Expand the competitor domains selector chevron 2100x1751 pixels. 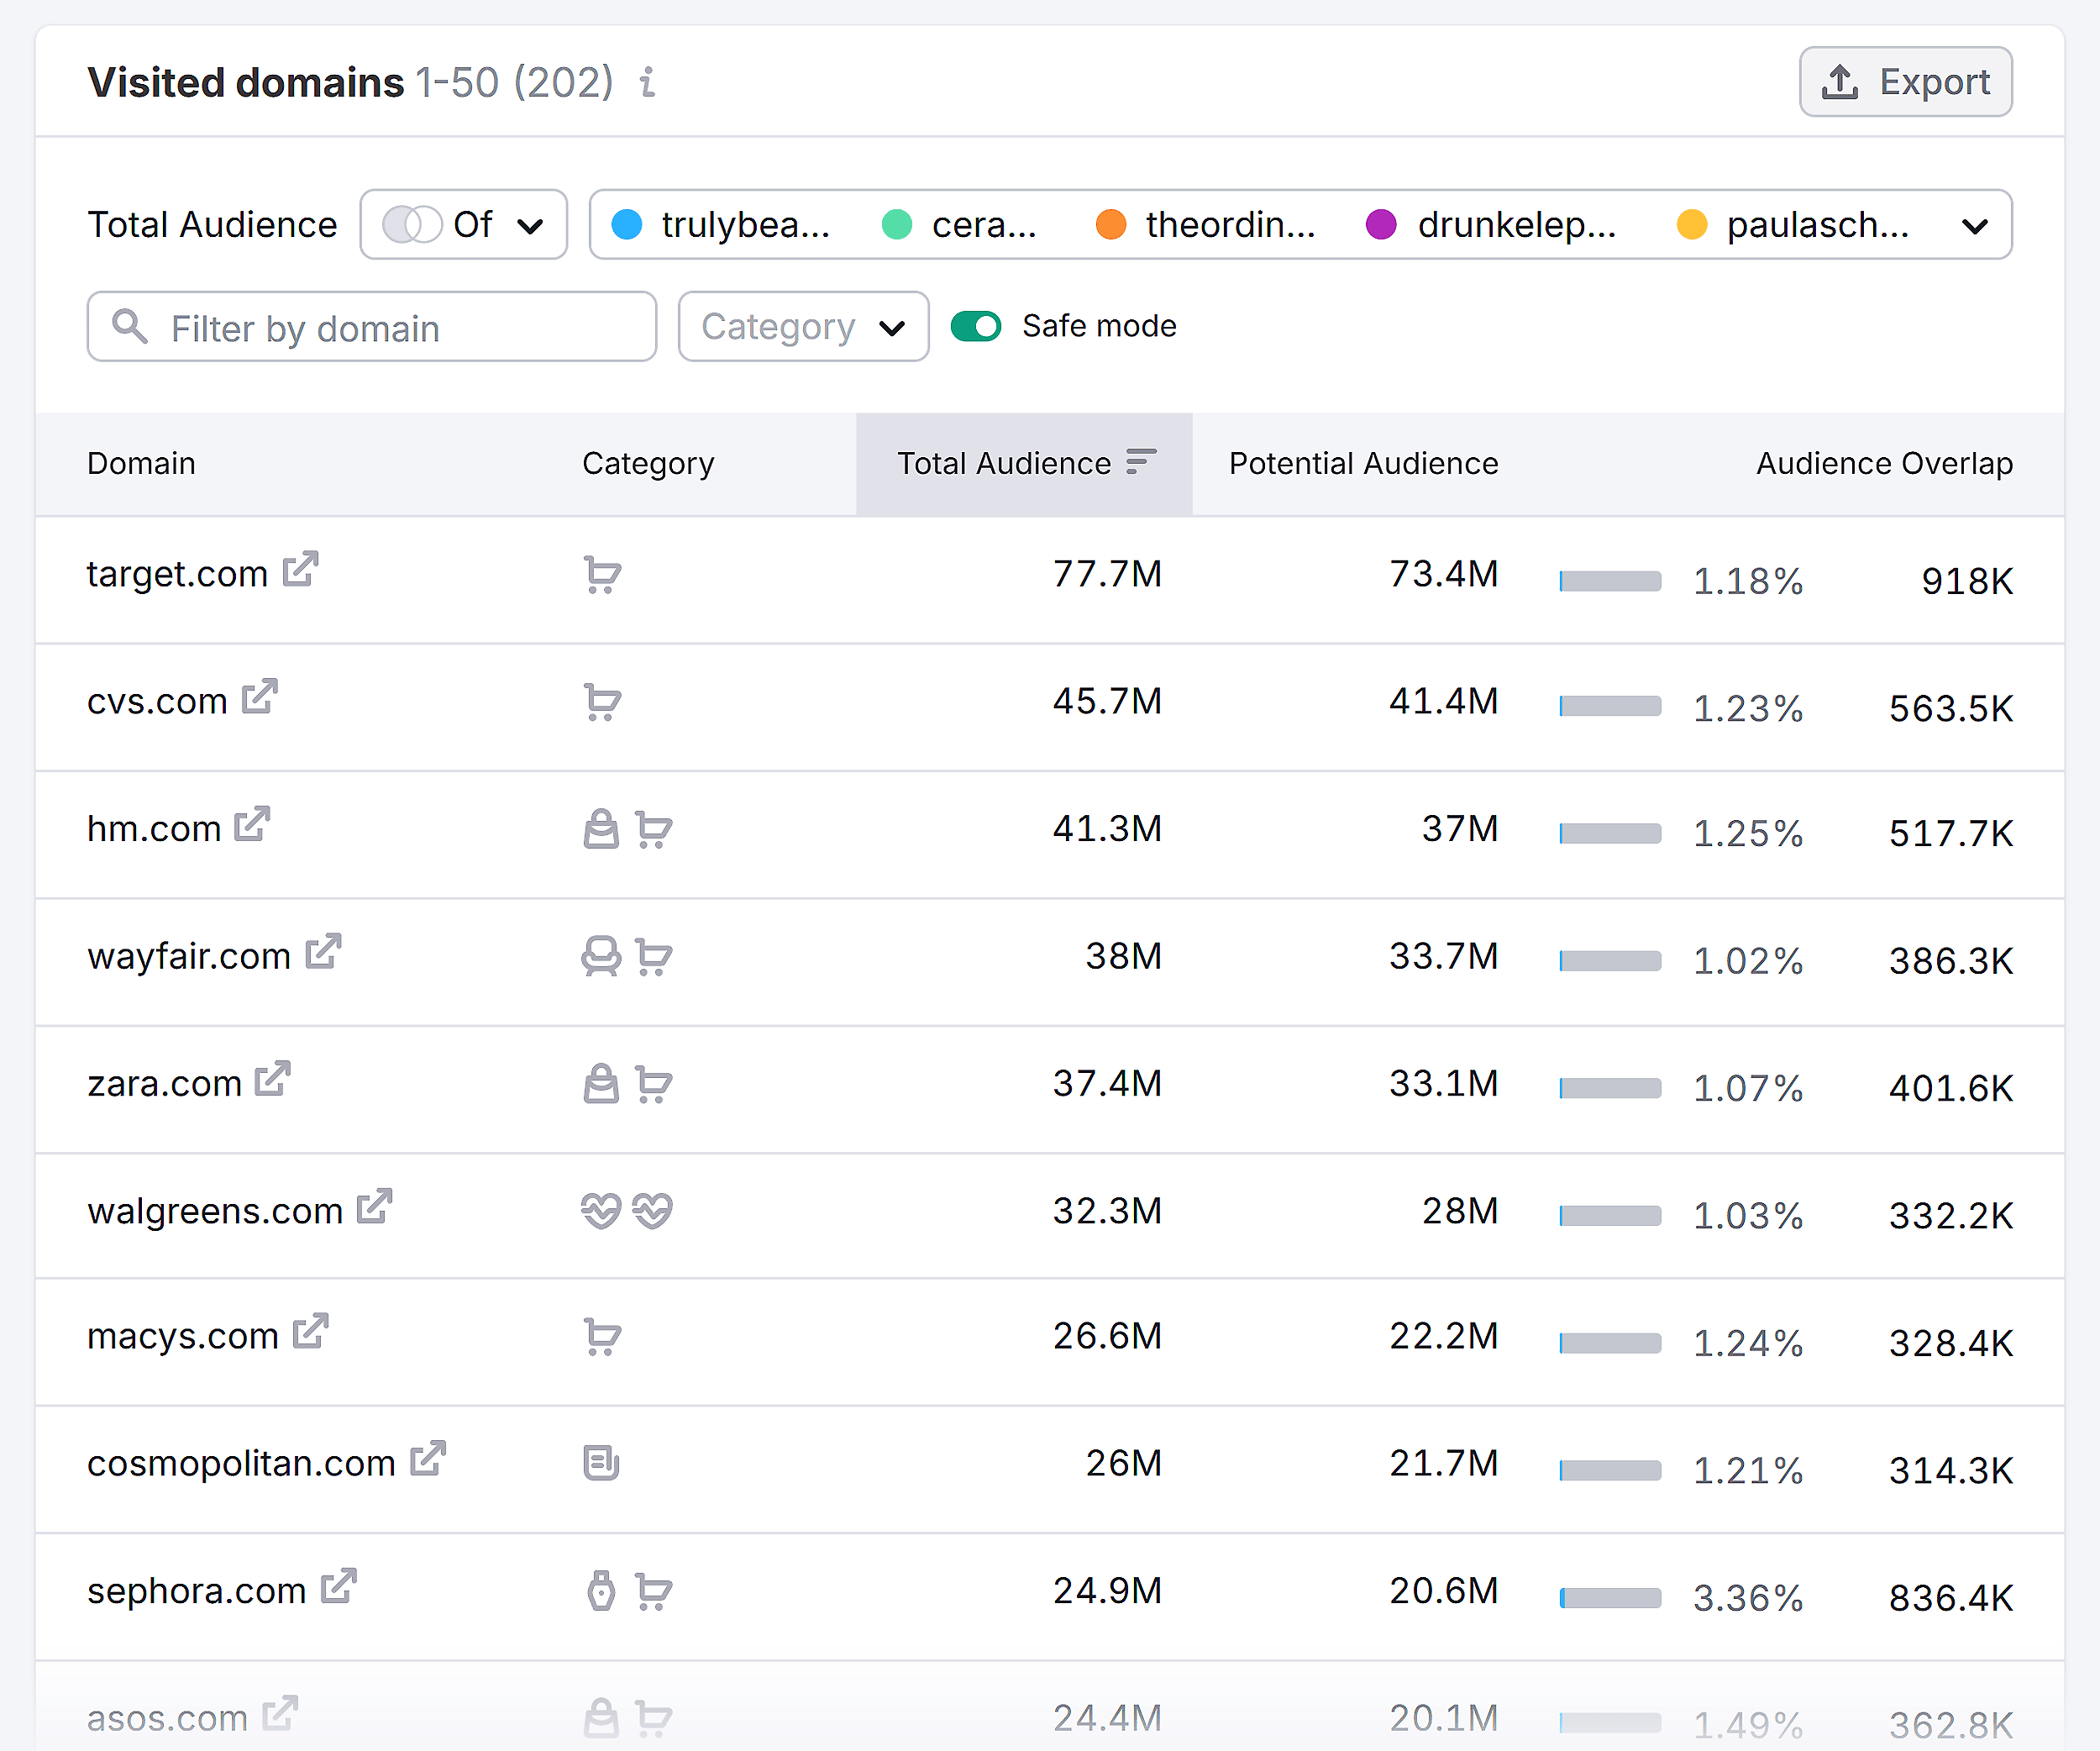pyautogui.click(x=1975, y=226)
